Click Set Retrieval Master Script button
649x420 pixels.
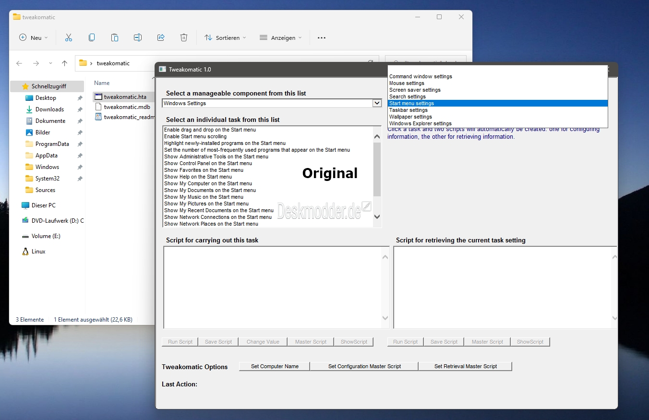click(466, 366)
